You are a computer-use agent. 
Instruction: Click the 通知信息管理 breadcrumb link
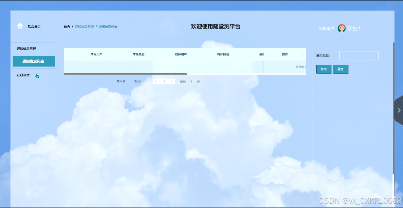pos(84,26)
